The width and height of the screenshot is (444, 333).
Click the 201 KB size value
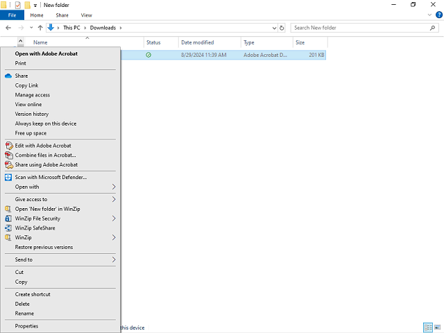point(316,55)
